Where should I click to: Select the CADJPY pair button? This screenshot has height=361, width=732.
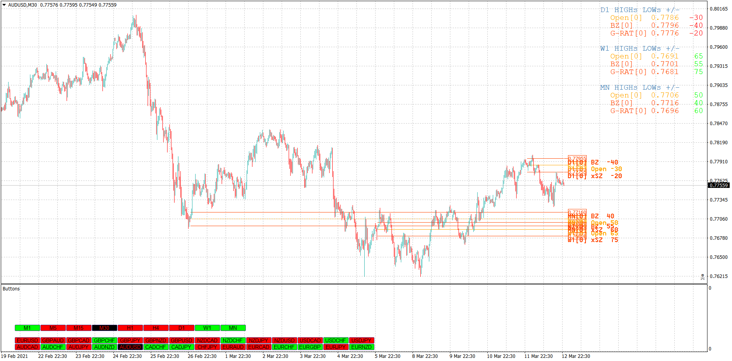(182, 347)
